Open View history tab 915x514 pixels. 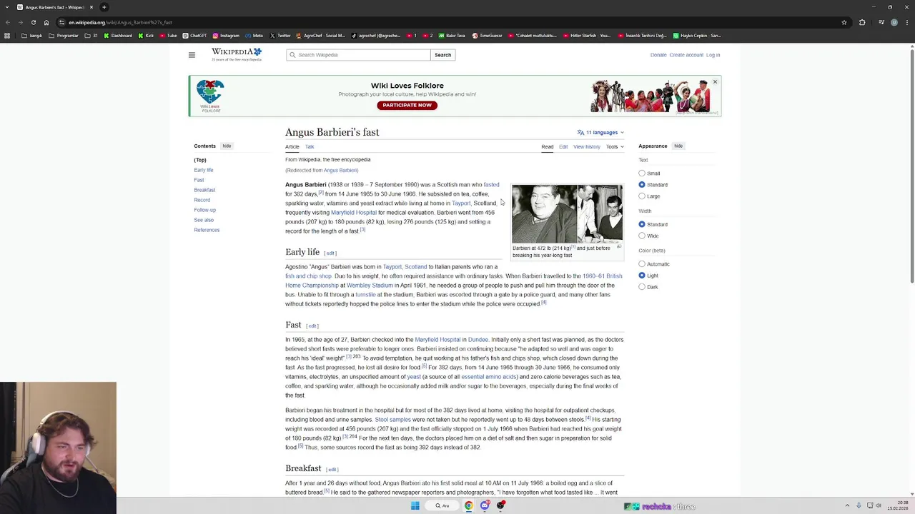click(587, 147)
